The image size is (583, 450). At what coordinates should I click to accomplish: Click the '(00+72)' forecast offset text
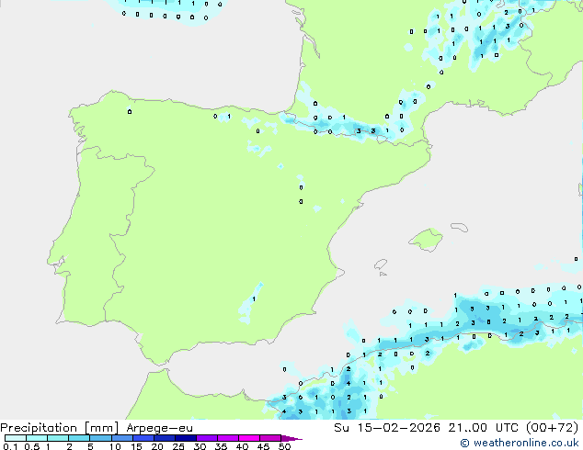coord(552,428)
